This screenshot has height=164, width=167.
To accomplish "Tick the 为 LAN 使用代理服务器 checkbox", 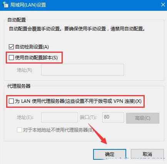I will pyautogui.click(x=11, y=101).
